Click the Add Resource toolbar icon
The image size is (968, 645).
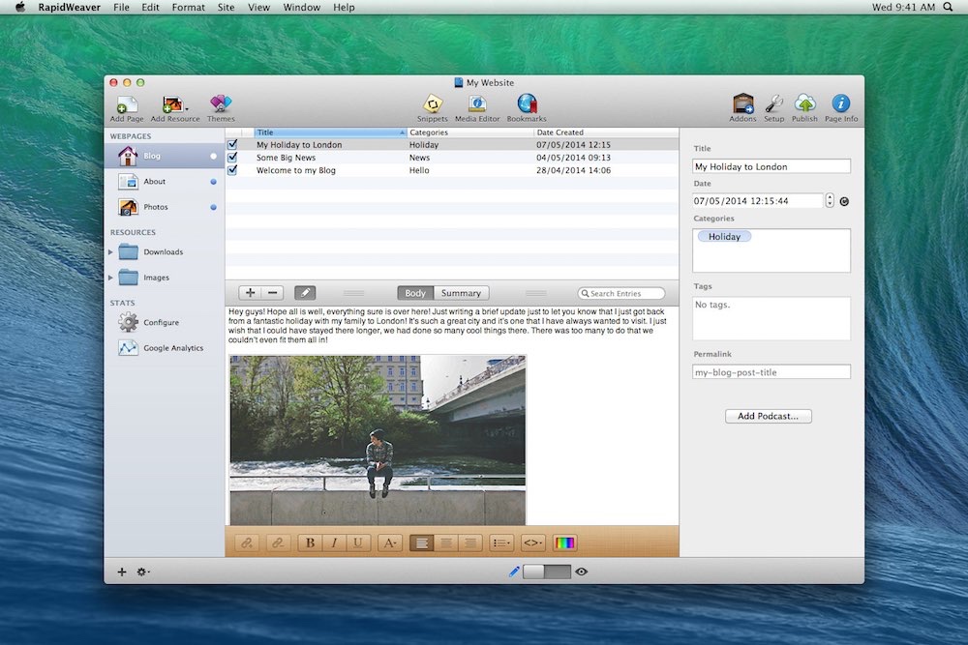[174, 108]
